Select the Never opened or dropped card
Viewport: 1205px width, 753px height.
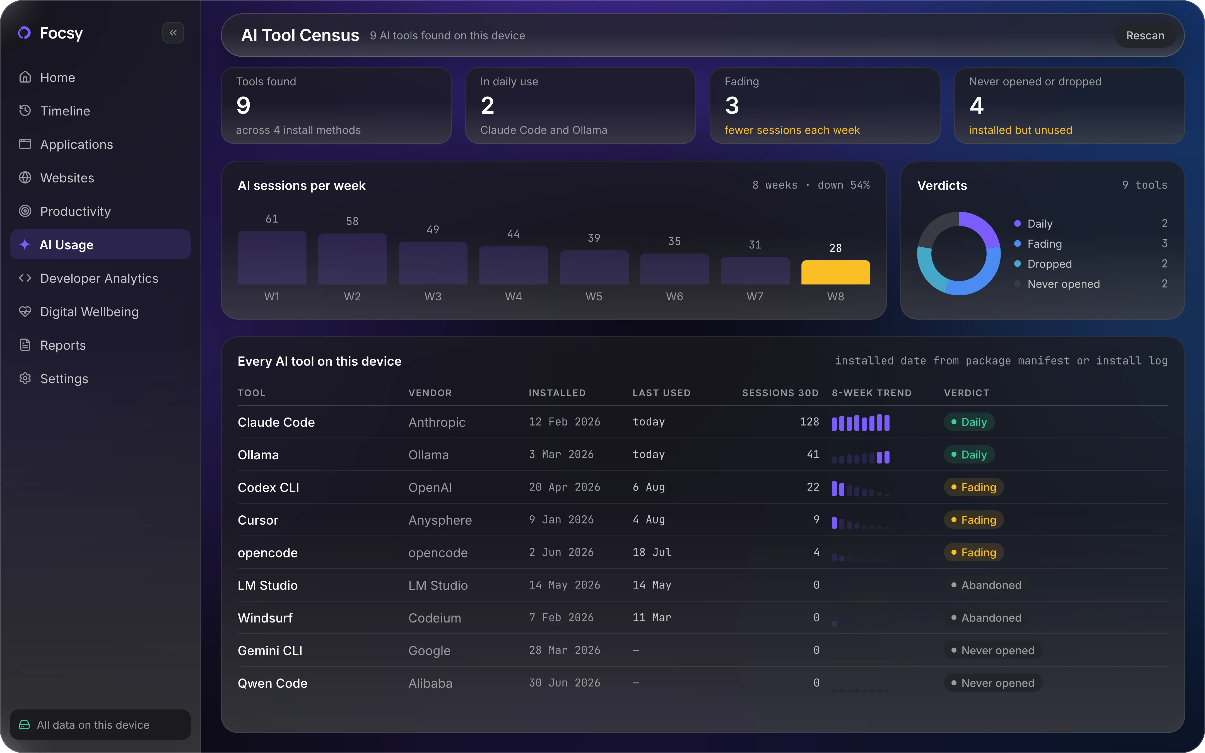[1069, 106]
